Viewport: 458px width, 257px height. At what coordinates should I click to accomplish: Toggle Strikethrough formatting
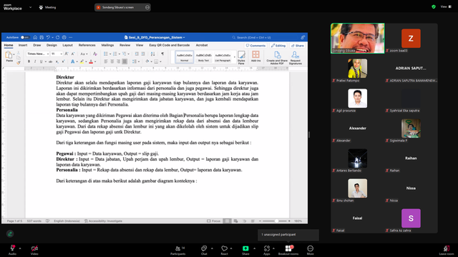point(51,61)
